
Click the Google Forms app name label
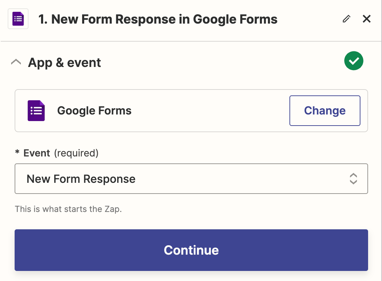(94, 111)
